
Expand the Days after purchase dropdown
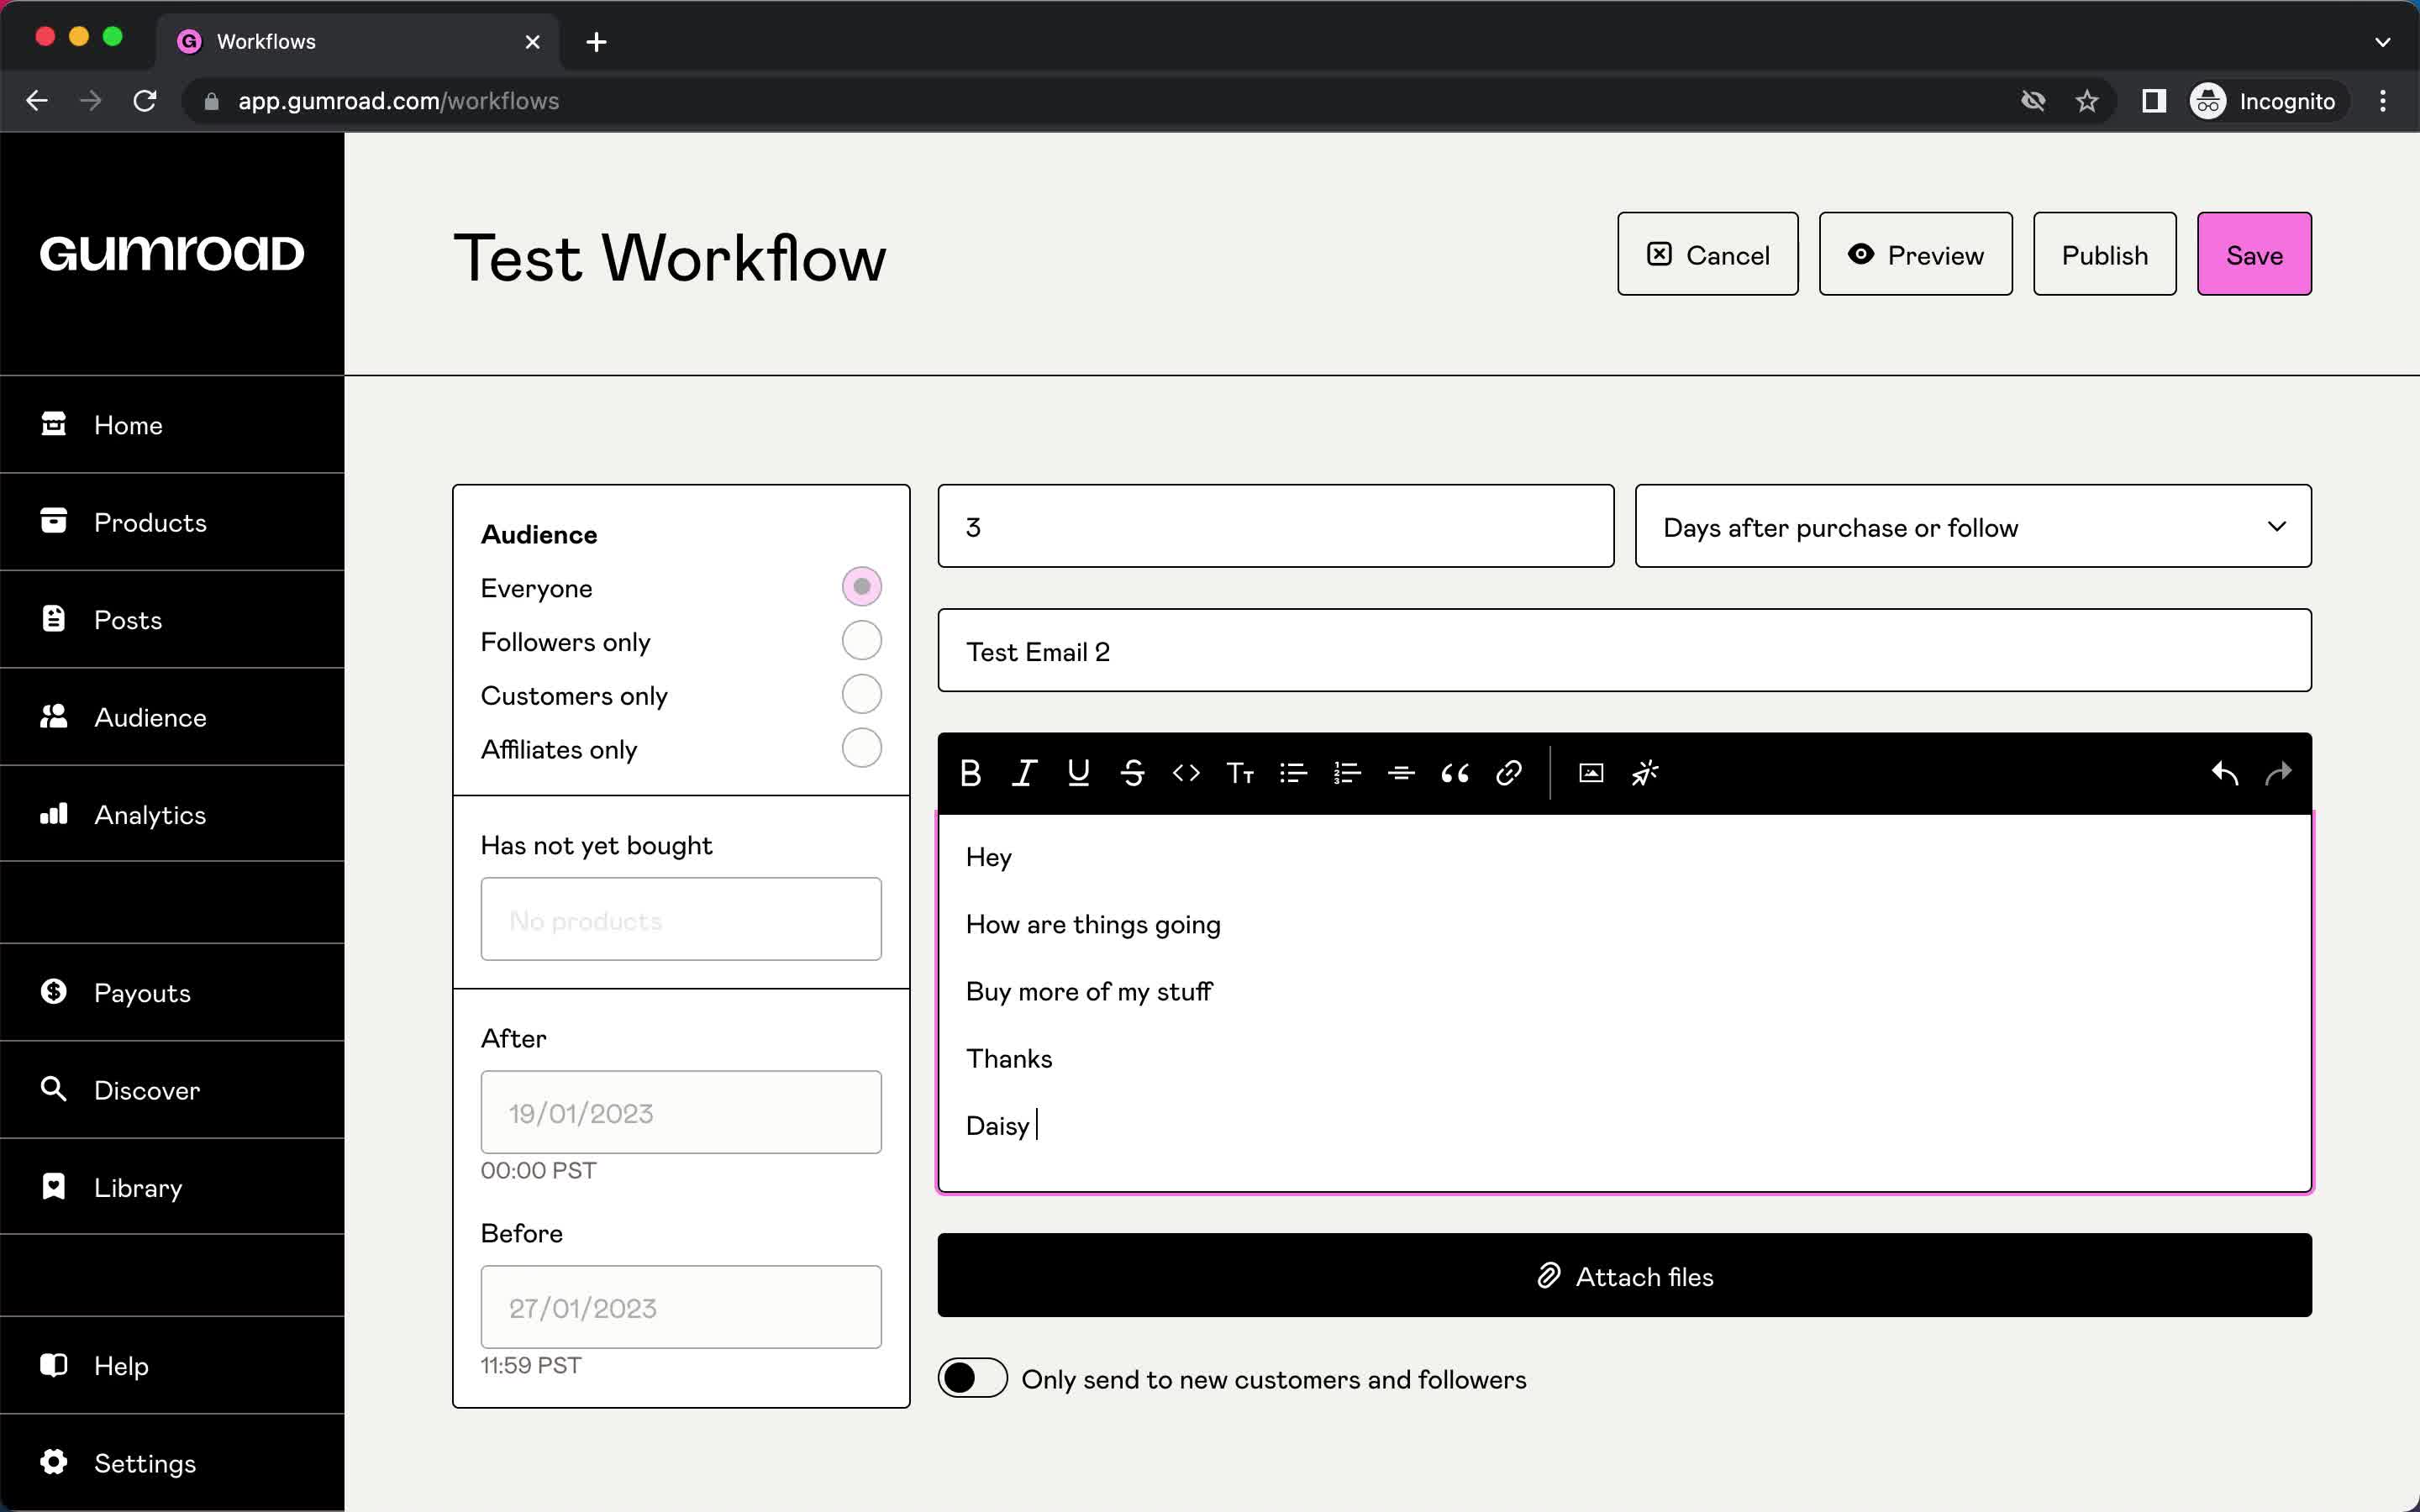coord(1975,526)
